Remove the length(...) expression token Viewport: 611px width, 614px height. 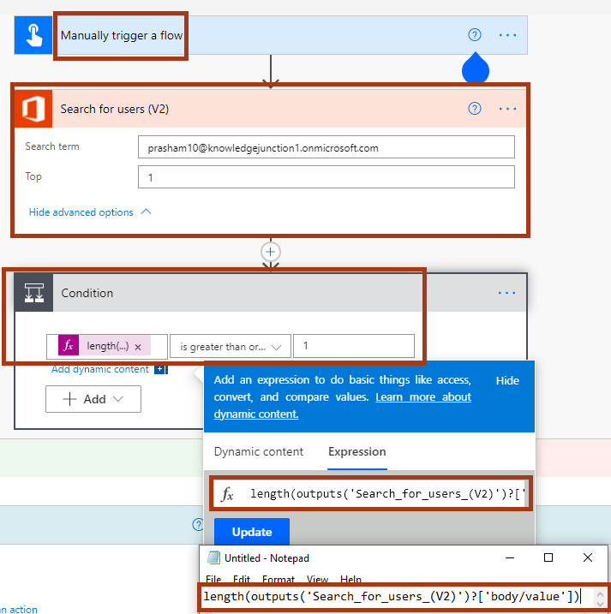click(138, 347)
